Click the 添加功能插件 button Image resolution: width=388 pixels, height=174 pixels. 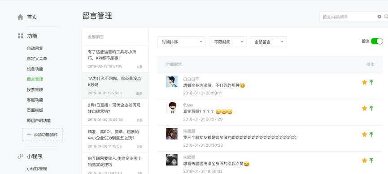42,135
